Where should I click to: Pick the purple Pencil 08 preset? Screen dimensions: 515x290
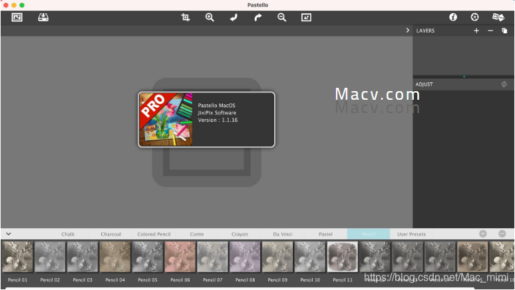tap(245, 257)
